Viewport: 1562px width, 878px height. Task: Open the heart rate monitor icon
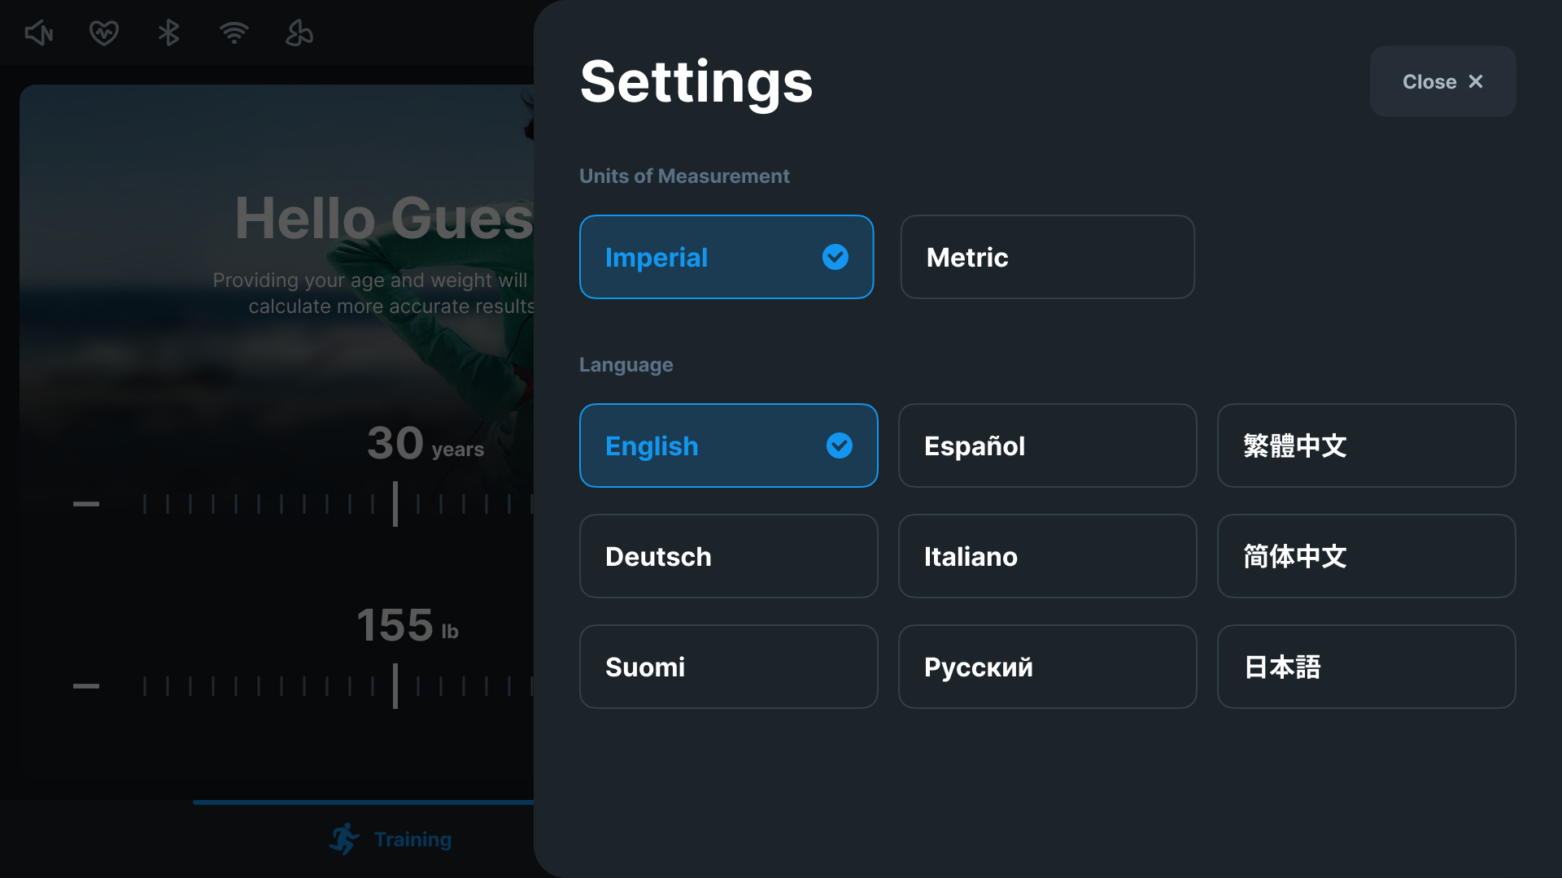[x=104, y=33]
